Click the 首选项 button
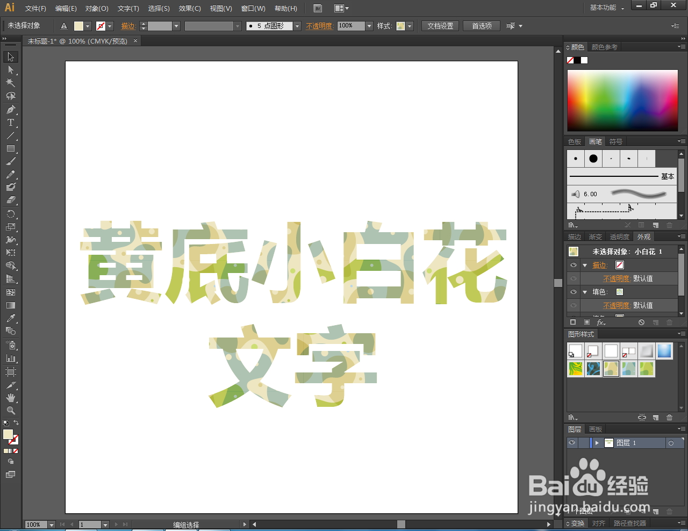 [482, 25]
